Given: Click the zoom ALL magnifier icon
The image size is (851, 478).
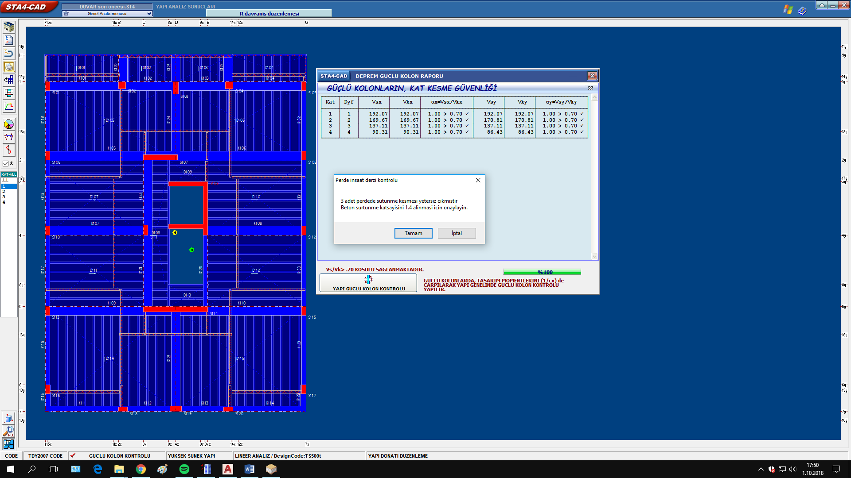Looking at the screenshot, I should 9,431.
